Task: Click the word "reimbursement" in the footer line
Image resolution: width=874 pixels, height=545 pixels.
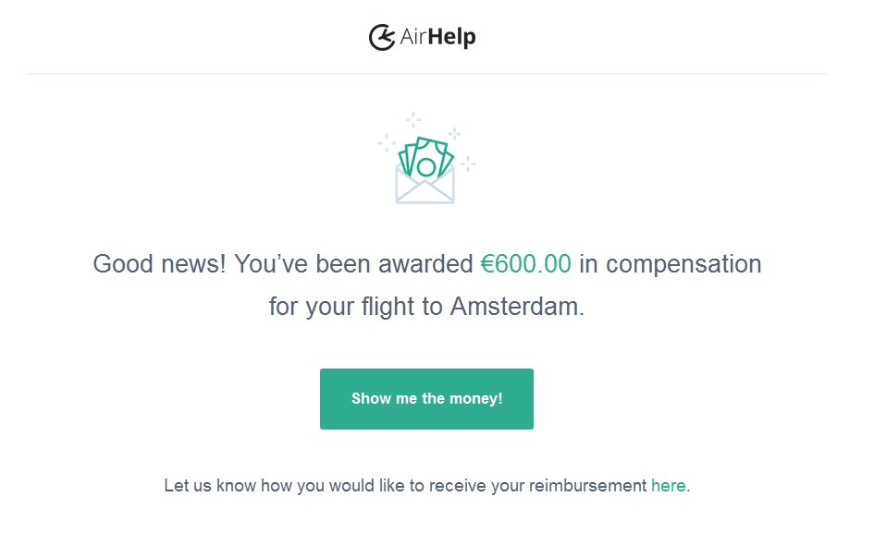Action: 587,485
